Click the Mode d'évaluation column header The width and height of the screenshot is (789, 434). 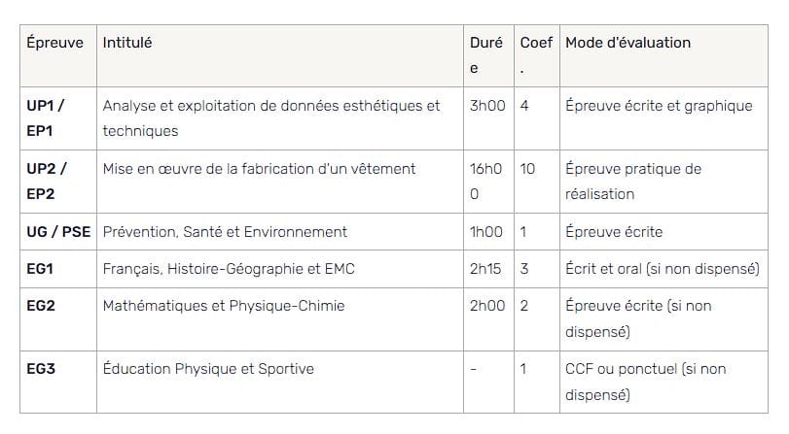(628, 43)
